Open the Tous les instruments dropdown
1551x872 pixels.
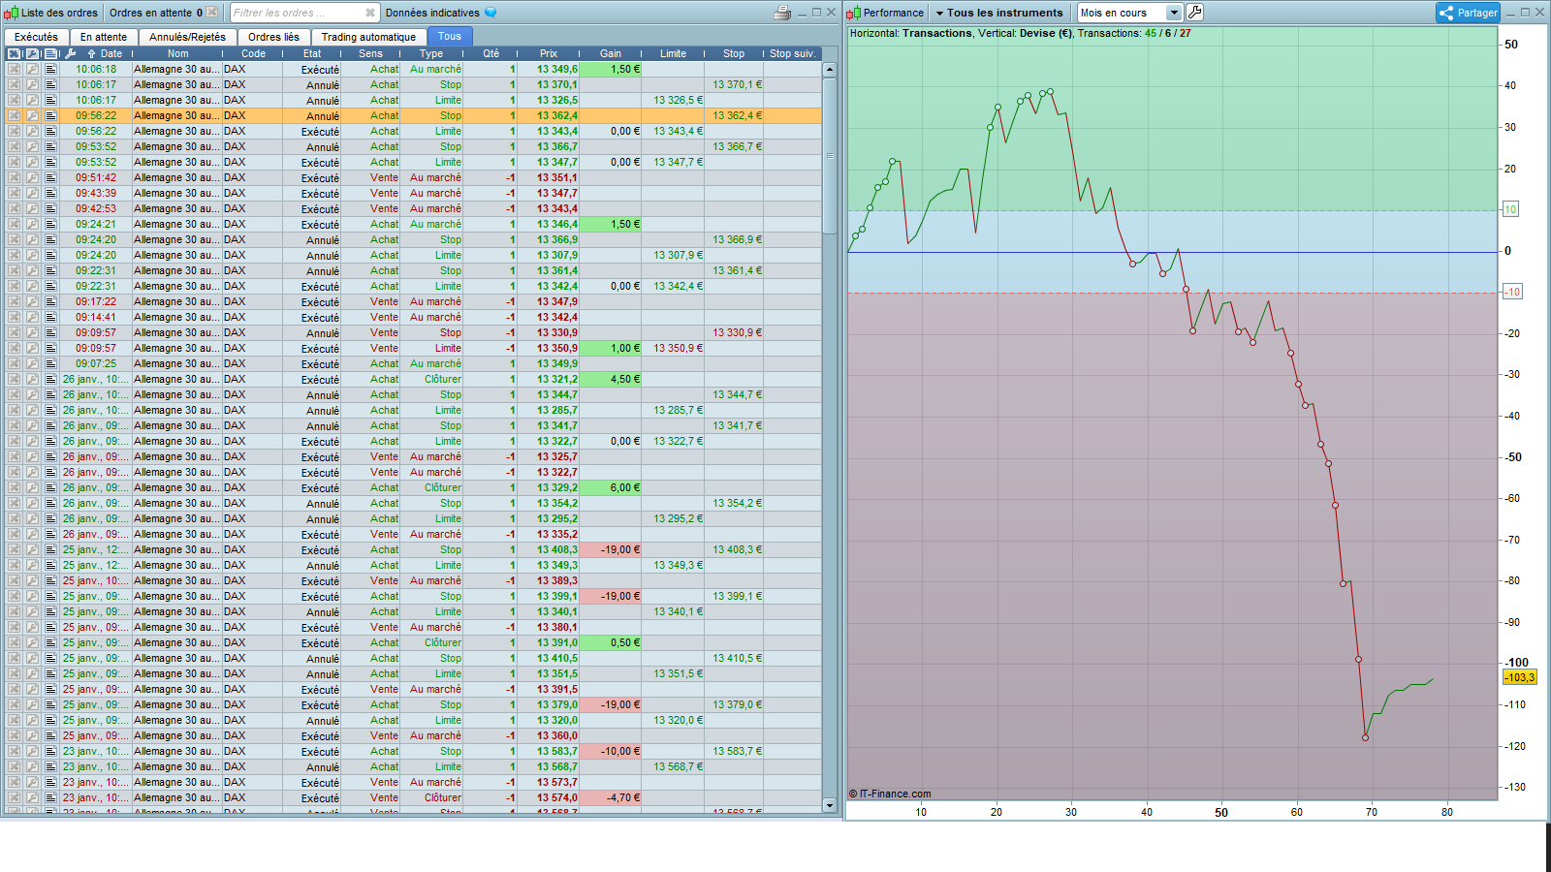click(x=999, y=13)
